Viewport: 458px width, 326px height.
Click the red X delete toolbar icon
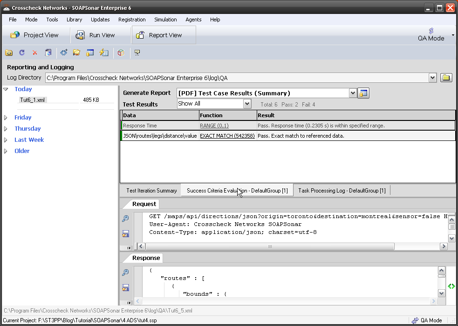point(35,53)
